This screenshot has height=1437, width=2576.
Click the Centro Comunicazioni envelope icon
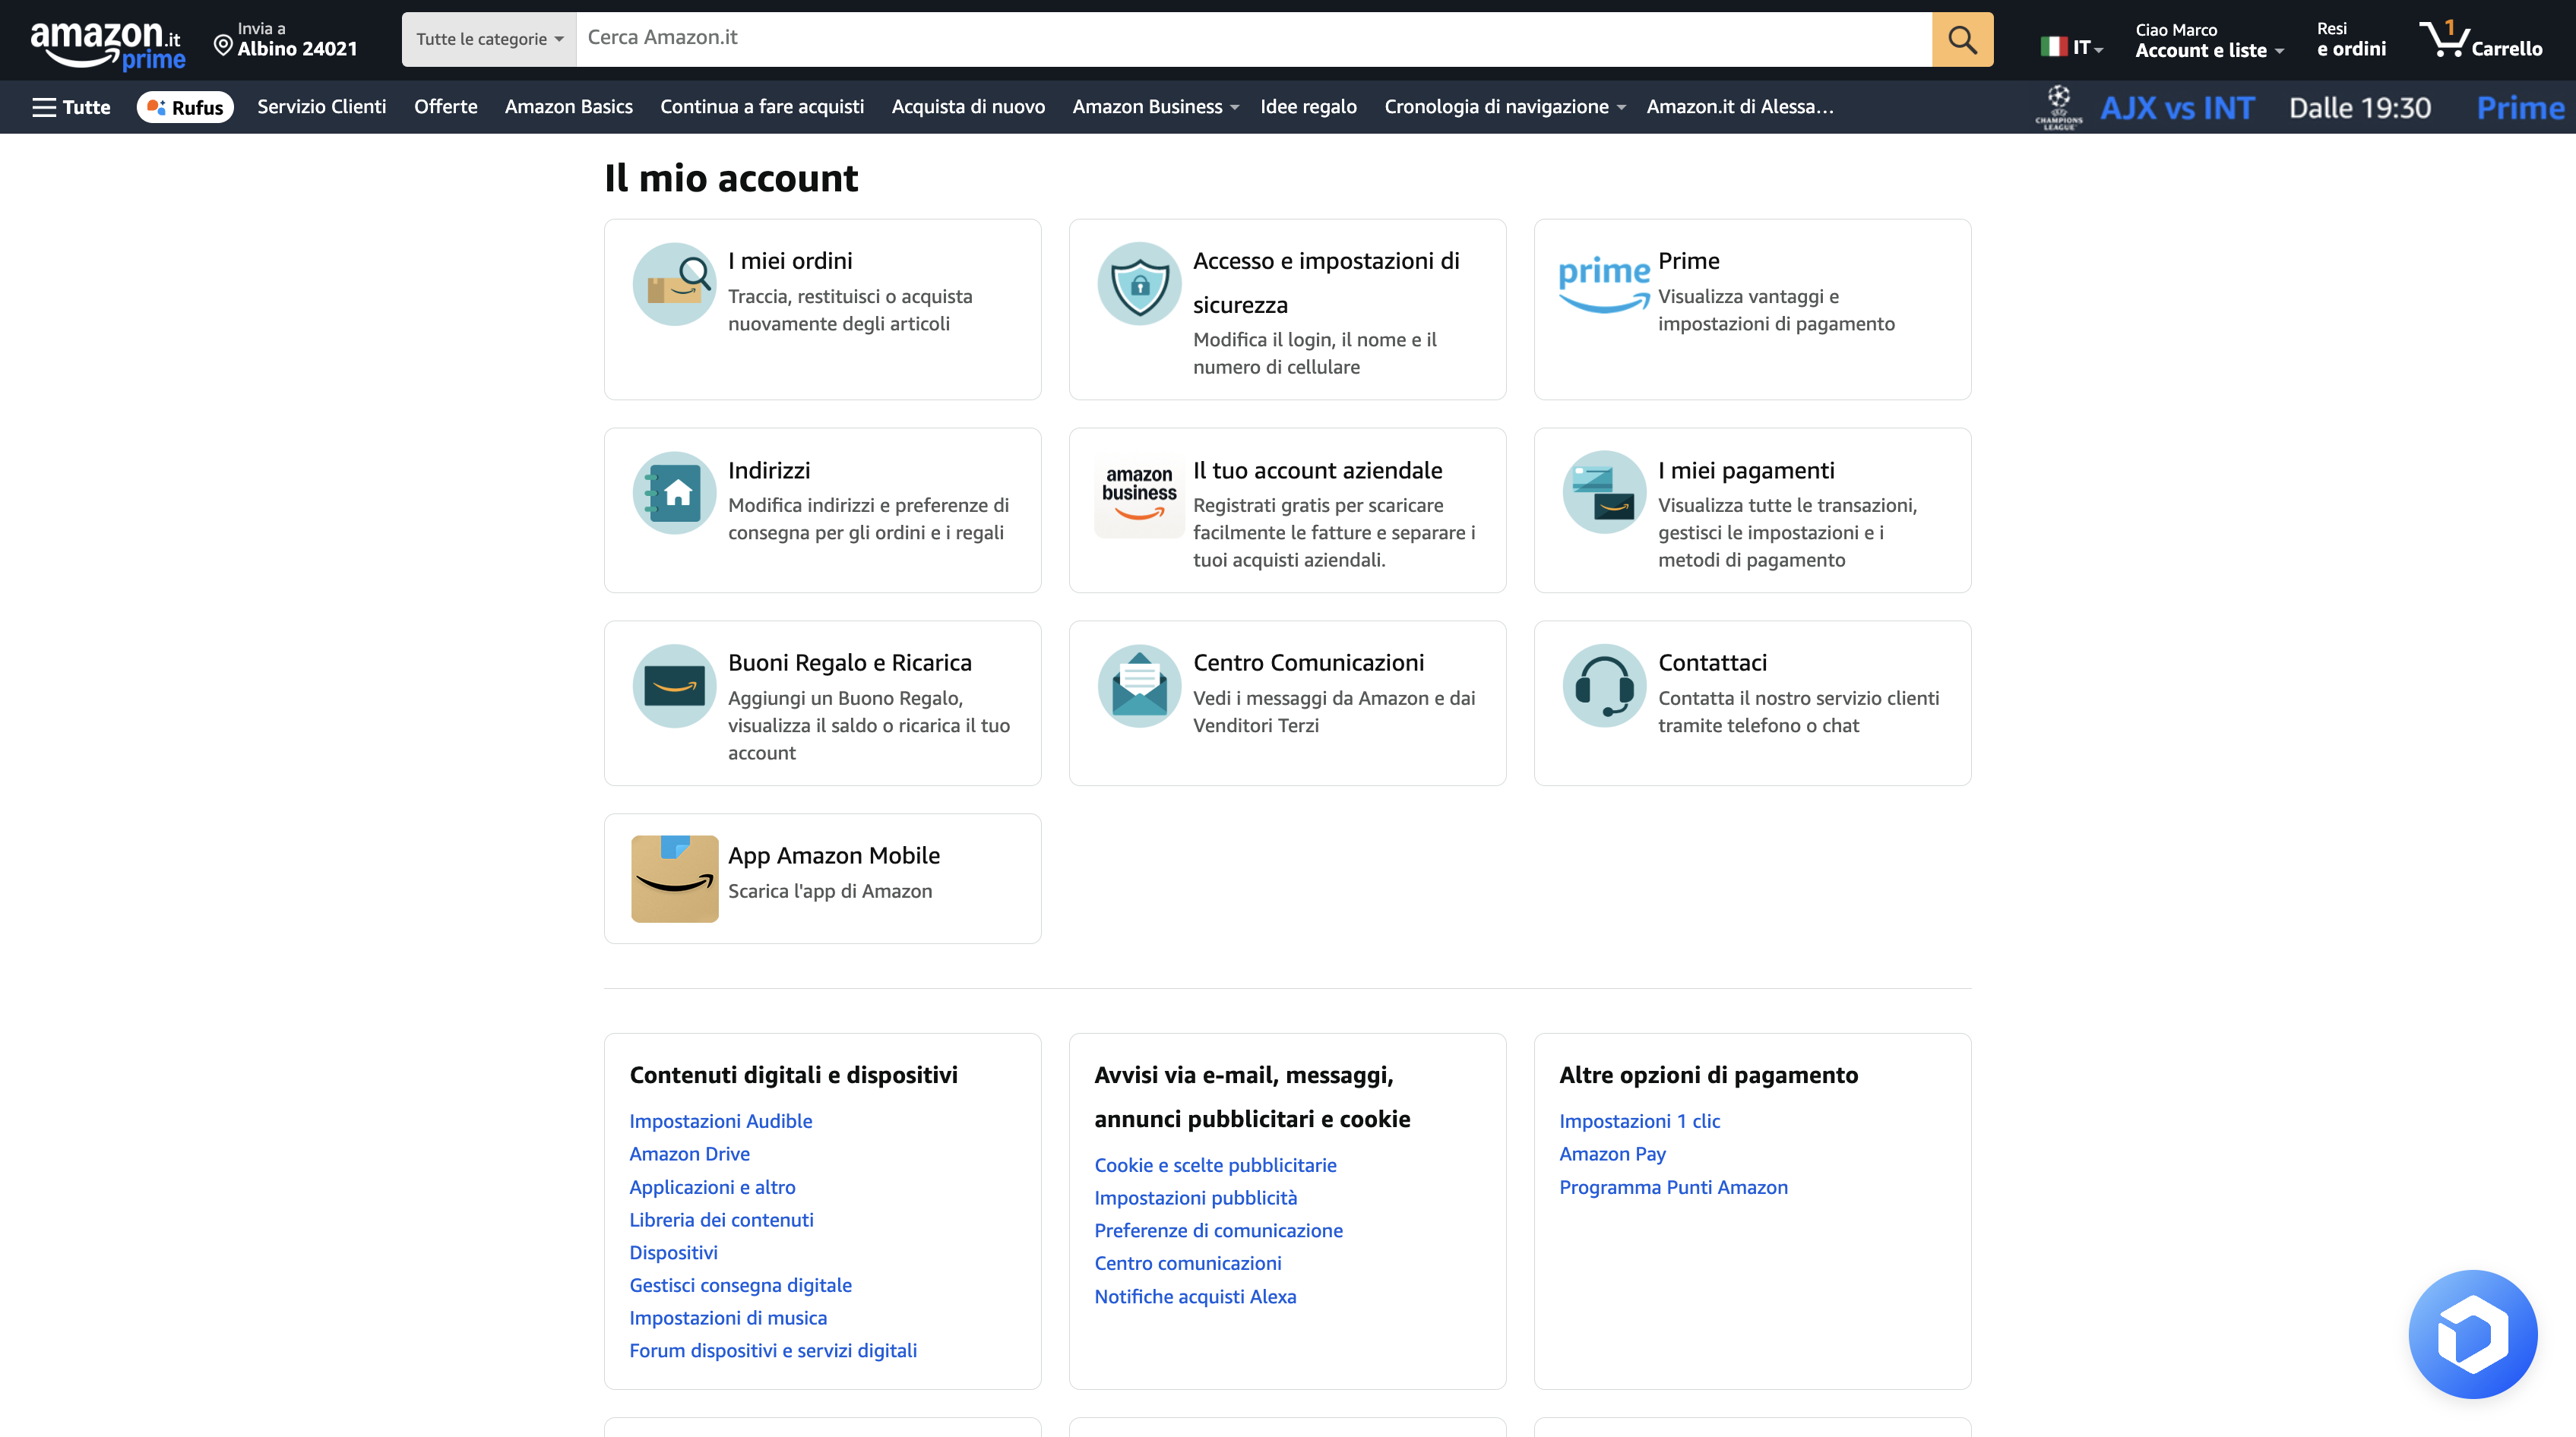pyautogui.click(x=1139, y=686)
